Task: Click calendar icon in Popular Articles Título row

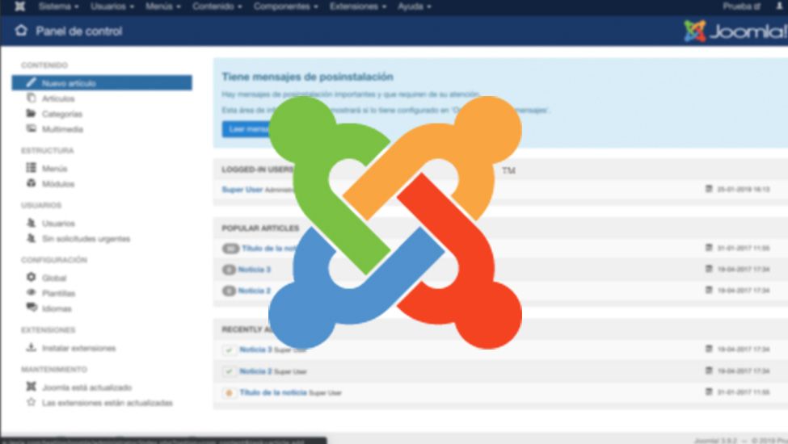Action: pos(709,248)
